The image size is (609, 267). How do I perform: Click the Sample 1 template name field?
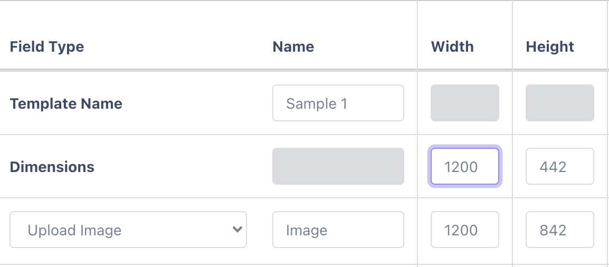338,103
